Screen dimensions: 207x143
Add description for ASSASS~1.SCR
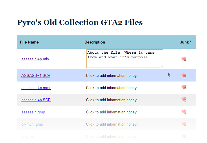coord(111,76)
